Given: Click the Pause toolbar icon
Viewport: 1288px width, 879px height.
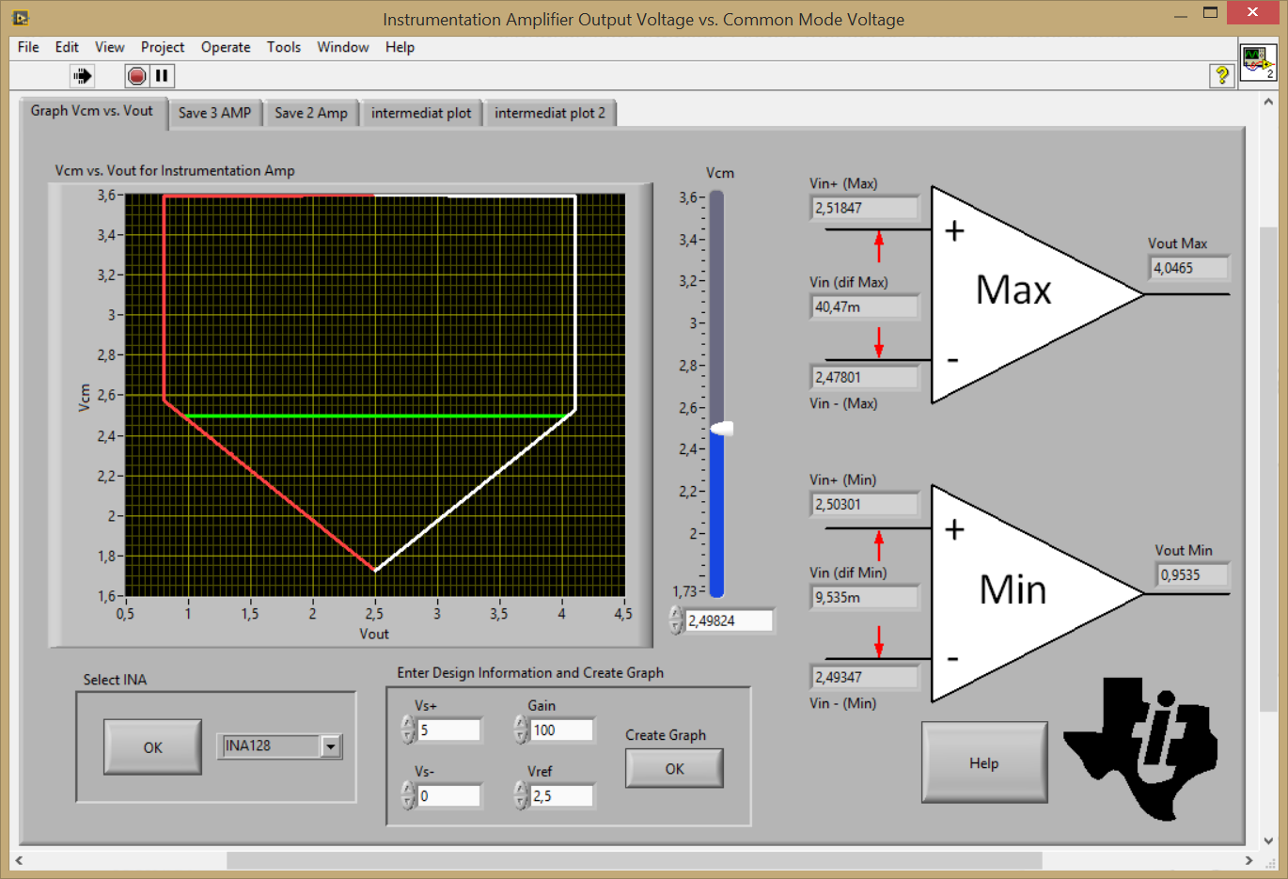Looking at the screenshot, I should (x=162, y=76).
